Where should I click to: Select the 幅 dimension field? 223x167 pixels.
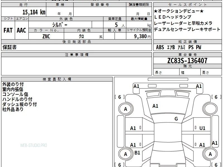tap(190, 72)
